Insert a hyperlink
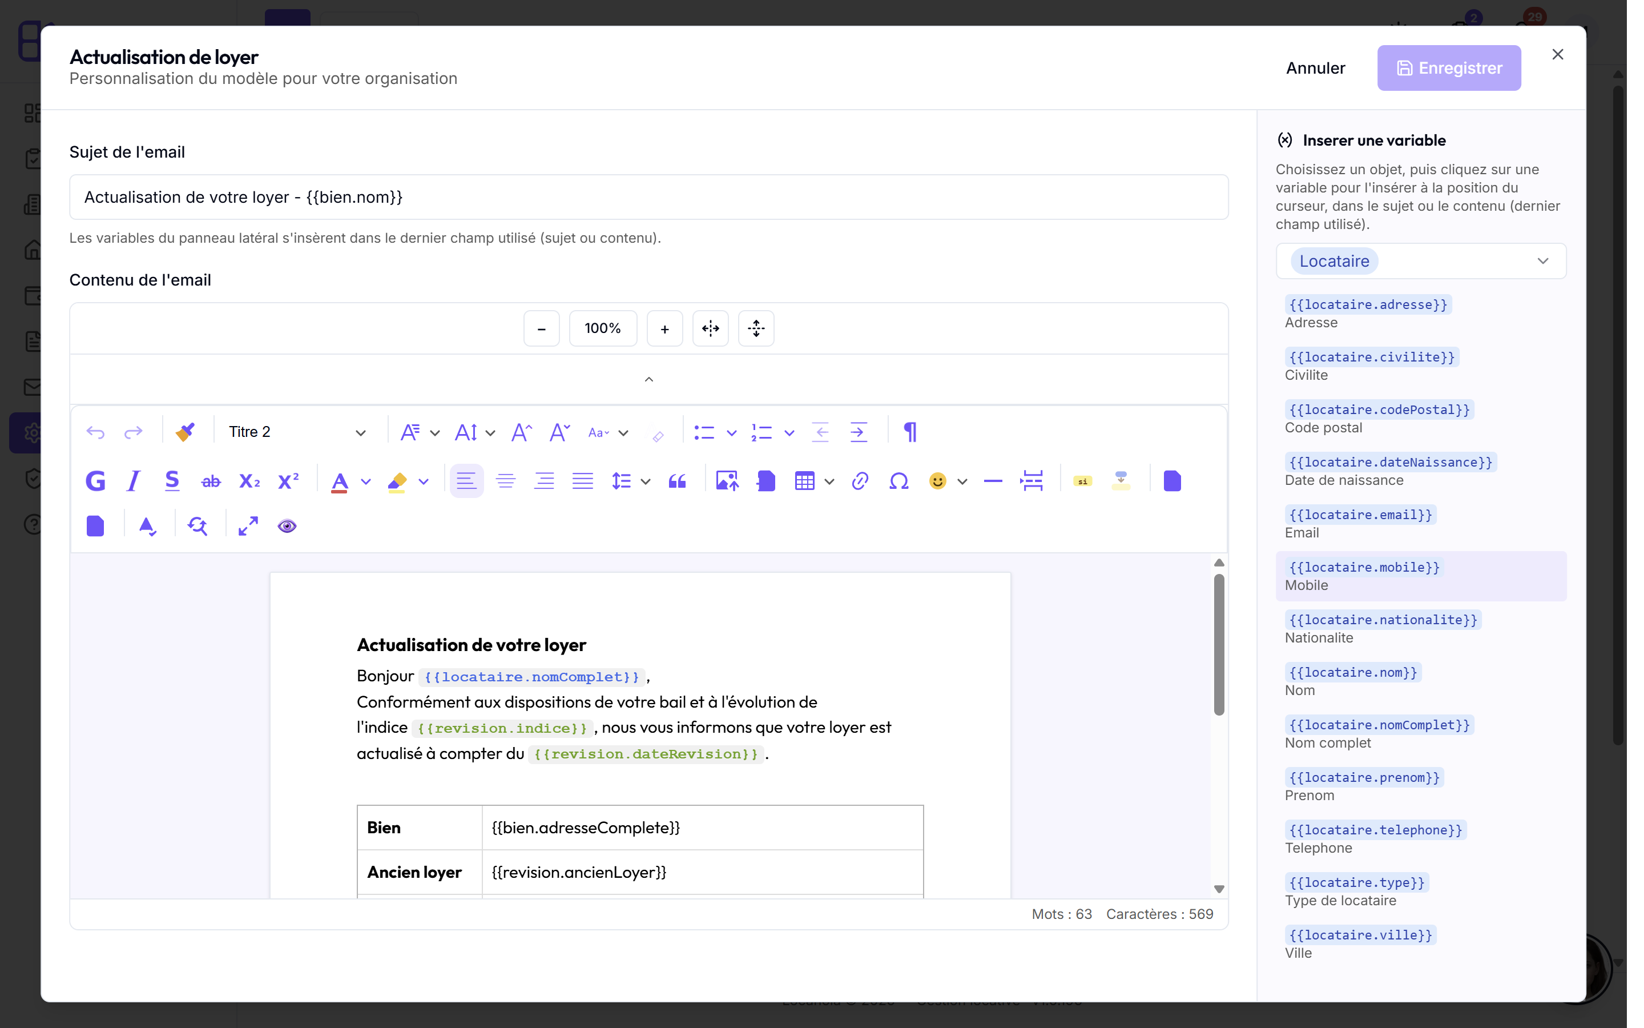The height and width of the screenshot is (1028, 1644). point(860,481)
